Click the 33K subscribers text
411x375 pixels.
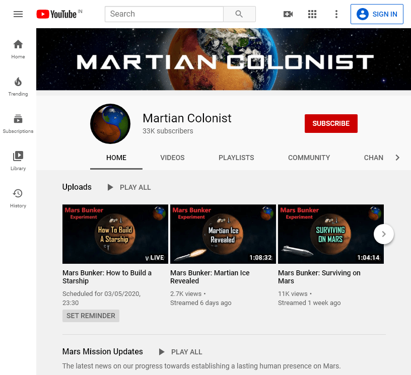click(x=168, y=131)
